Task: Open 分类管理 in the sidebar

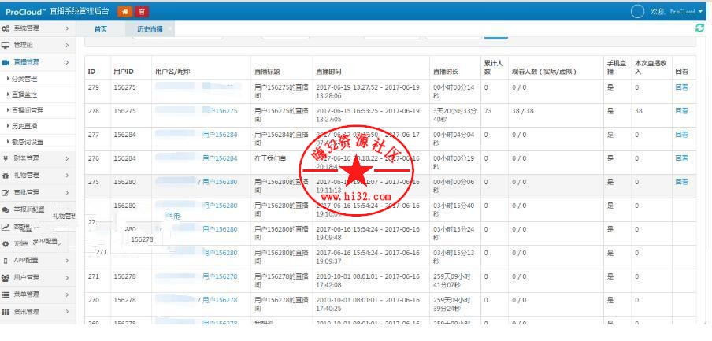Action: pyautogui.click(x=25, y=79)
